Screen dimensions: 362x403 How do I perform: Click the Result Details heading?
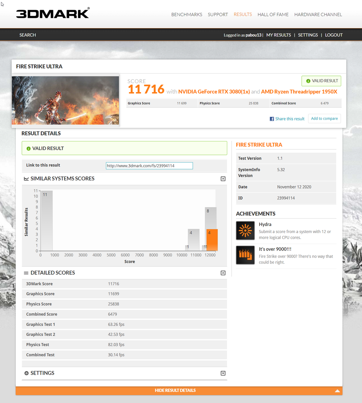(41, 133)
